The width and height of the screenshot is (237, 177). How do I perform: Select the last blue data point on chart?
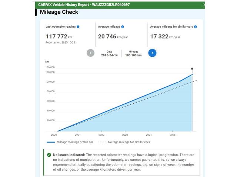[x=192, y=74]
